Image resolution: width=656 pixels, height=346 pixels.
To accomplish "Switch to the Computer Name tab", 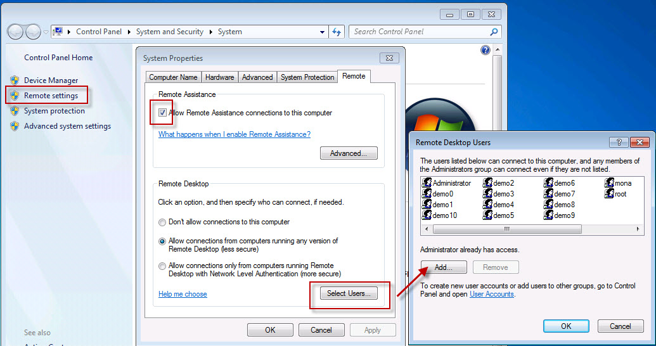I will point(173,77).
